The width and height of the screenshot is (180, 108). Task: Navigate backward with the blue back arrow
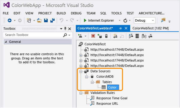click(x=10, y=20)
